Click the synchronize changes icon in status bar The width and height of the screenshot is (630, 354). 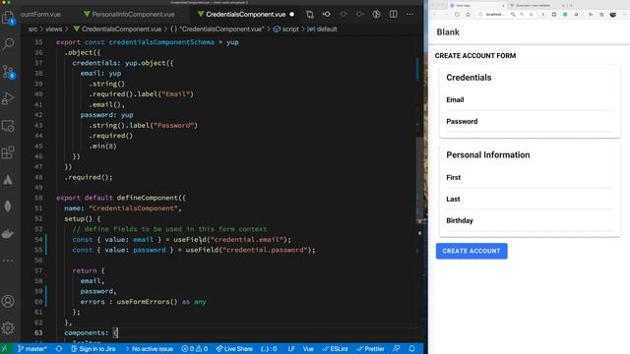point(59,349)
